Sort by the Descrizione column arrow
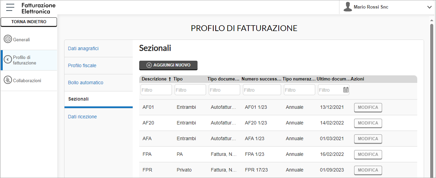 pos(170,79)
